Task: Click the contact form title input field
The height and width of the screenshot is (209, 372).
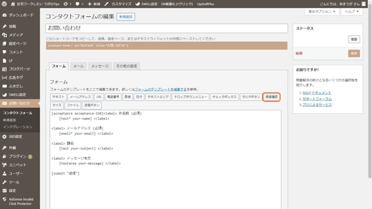Action: [166, 28]
